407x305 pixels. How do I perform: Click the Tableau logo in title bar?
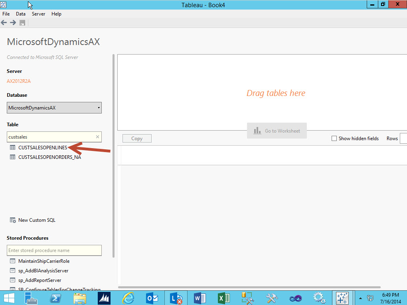3,4
